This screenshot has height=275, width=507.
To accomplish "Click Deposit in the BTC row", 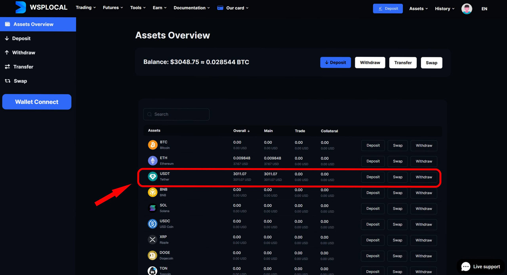I will pyautogui.click(x=373, y=145).
